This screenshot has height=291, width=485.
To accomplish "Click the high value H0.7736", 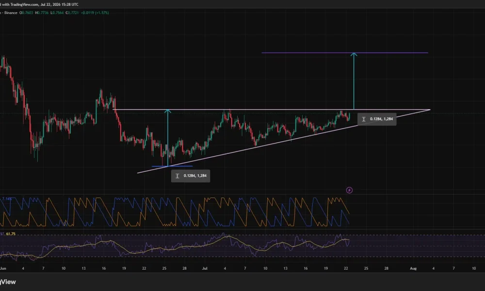I will click(x=42, y=13).
